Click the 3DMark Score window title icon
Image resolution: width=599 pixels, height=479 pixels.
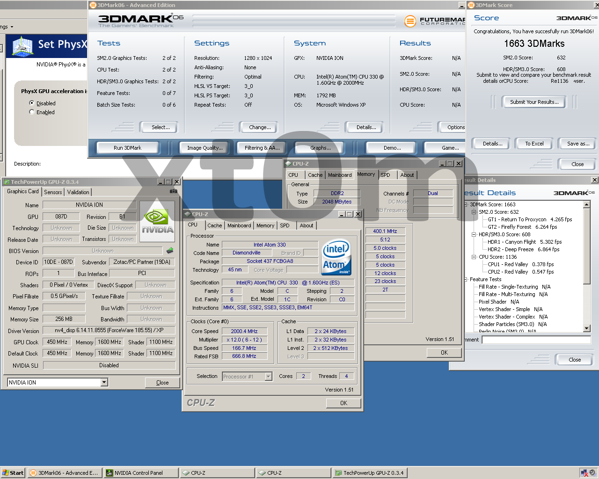click(x=471, y=5)
